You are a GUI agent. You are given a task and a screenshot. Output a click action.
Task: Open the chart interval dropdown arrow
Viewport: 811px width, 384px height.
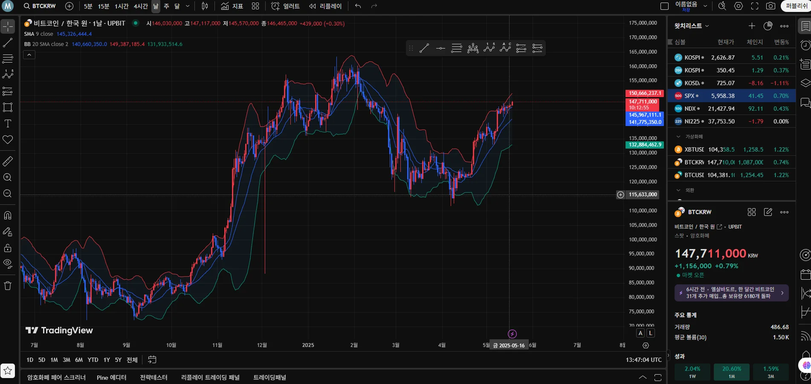[x=188, y=6]
